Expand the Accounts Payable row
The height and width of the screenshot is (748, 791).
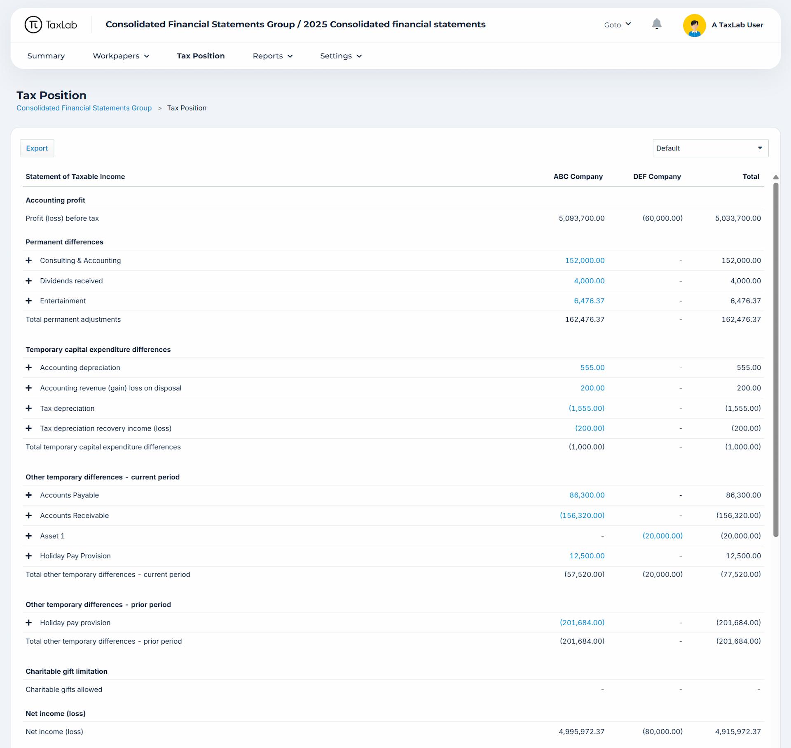(29, 495)
